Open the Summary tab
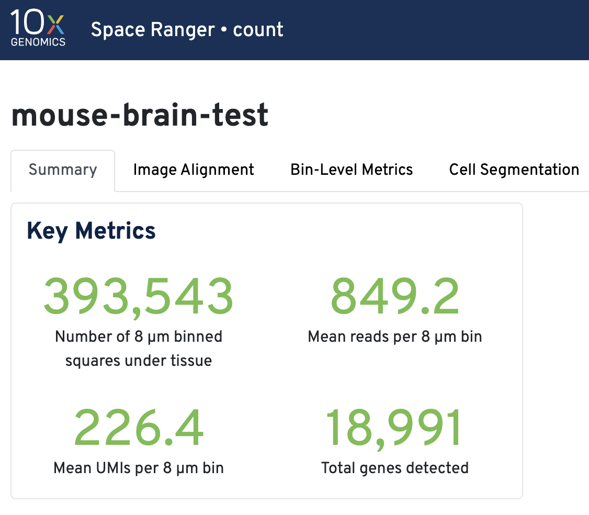 click(63, 170)
